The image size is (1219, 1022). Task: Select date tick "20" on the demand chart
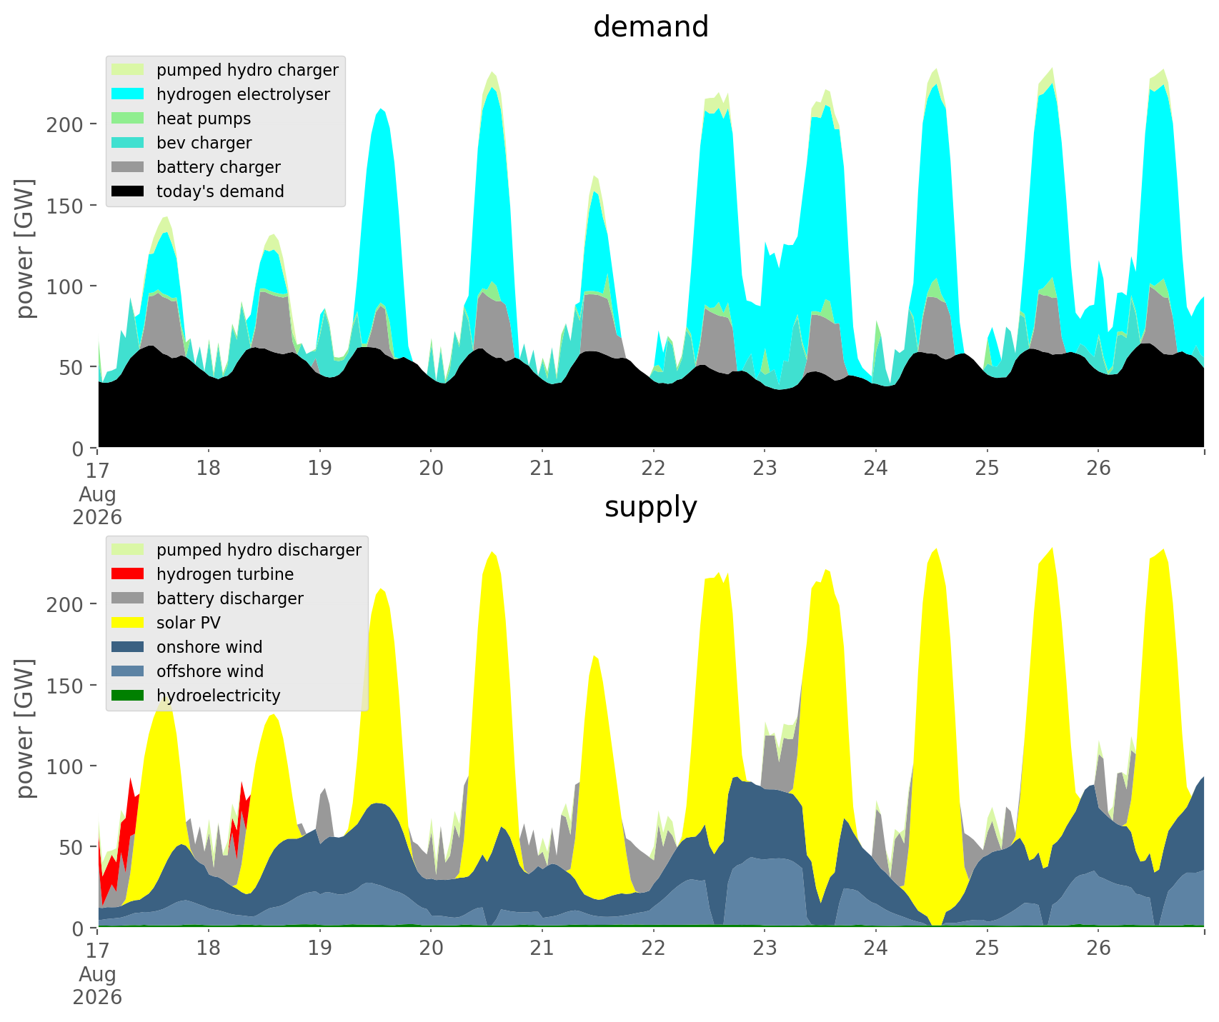point(431,469)
